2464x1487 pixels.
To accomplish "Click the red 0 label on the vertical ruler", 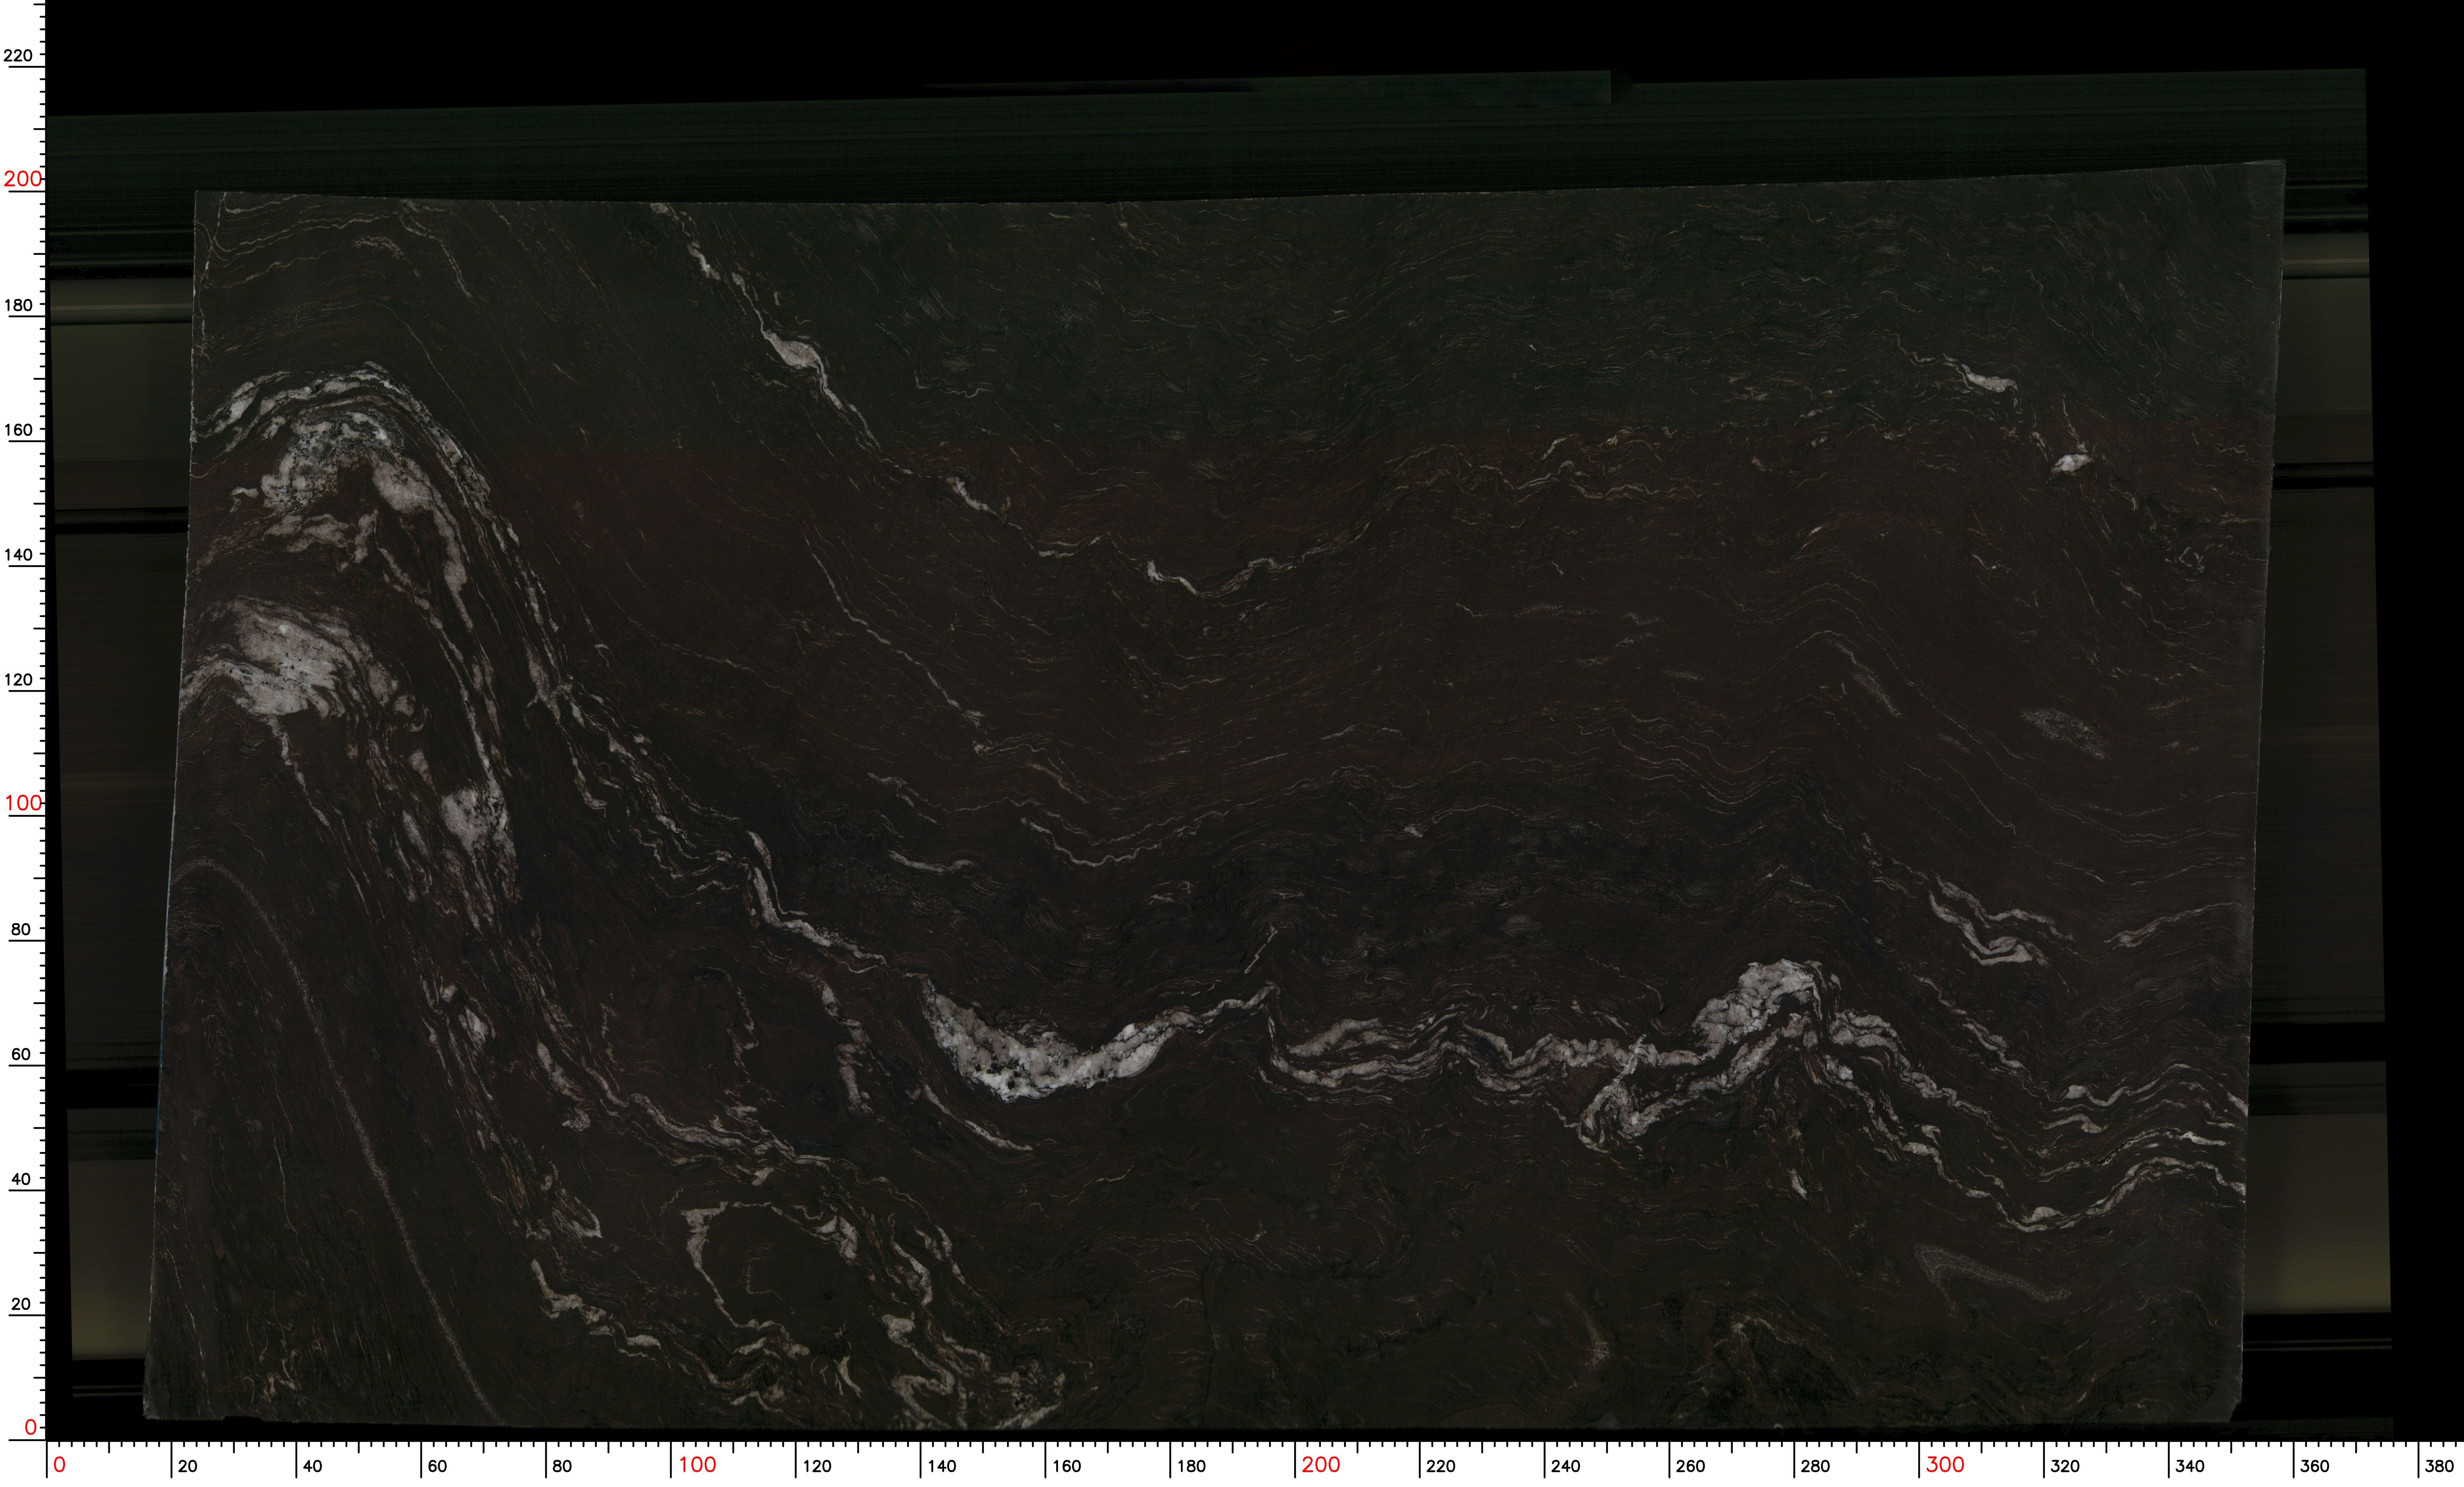I will point(31,1427).
